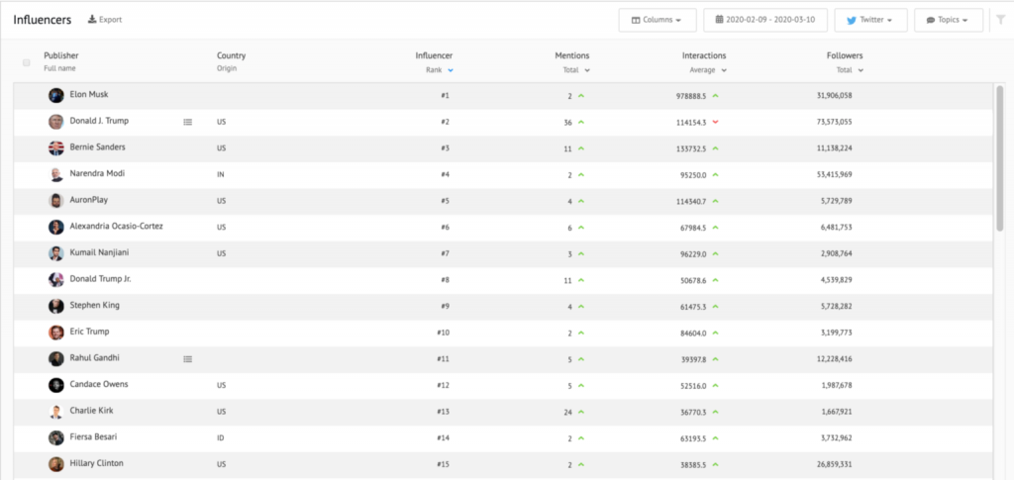
Task: Click Fiersa Besari's avatar
Action: [56, 438]
